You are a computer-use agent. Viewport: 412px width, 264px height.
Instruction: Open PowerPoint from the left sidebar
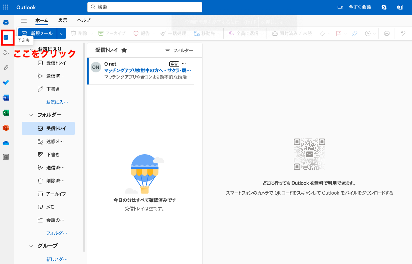point(6,127)
